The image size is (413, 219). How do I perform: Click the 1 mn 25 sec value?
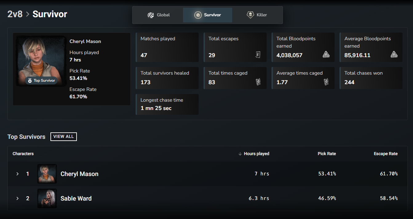pyautogui.click(x=156, y=108)
